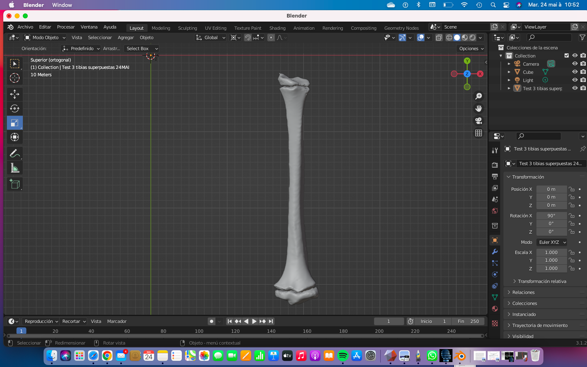This screenshot has height=367, width=587.
Task: Switch to the Shading workspace tab
Action: tap(277, 28)
